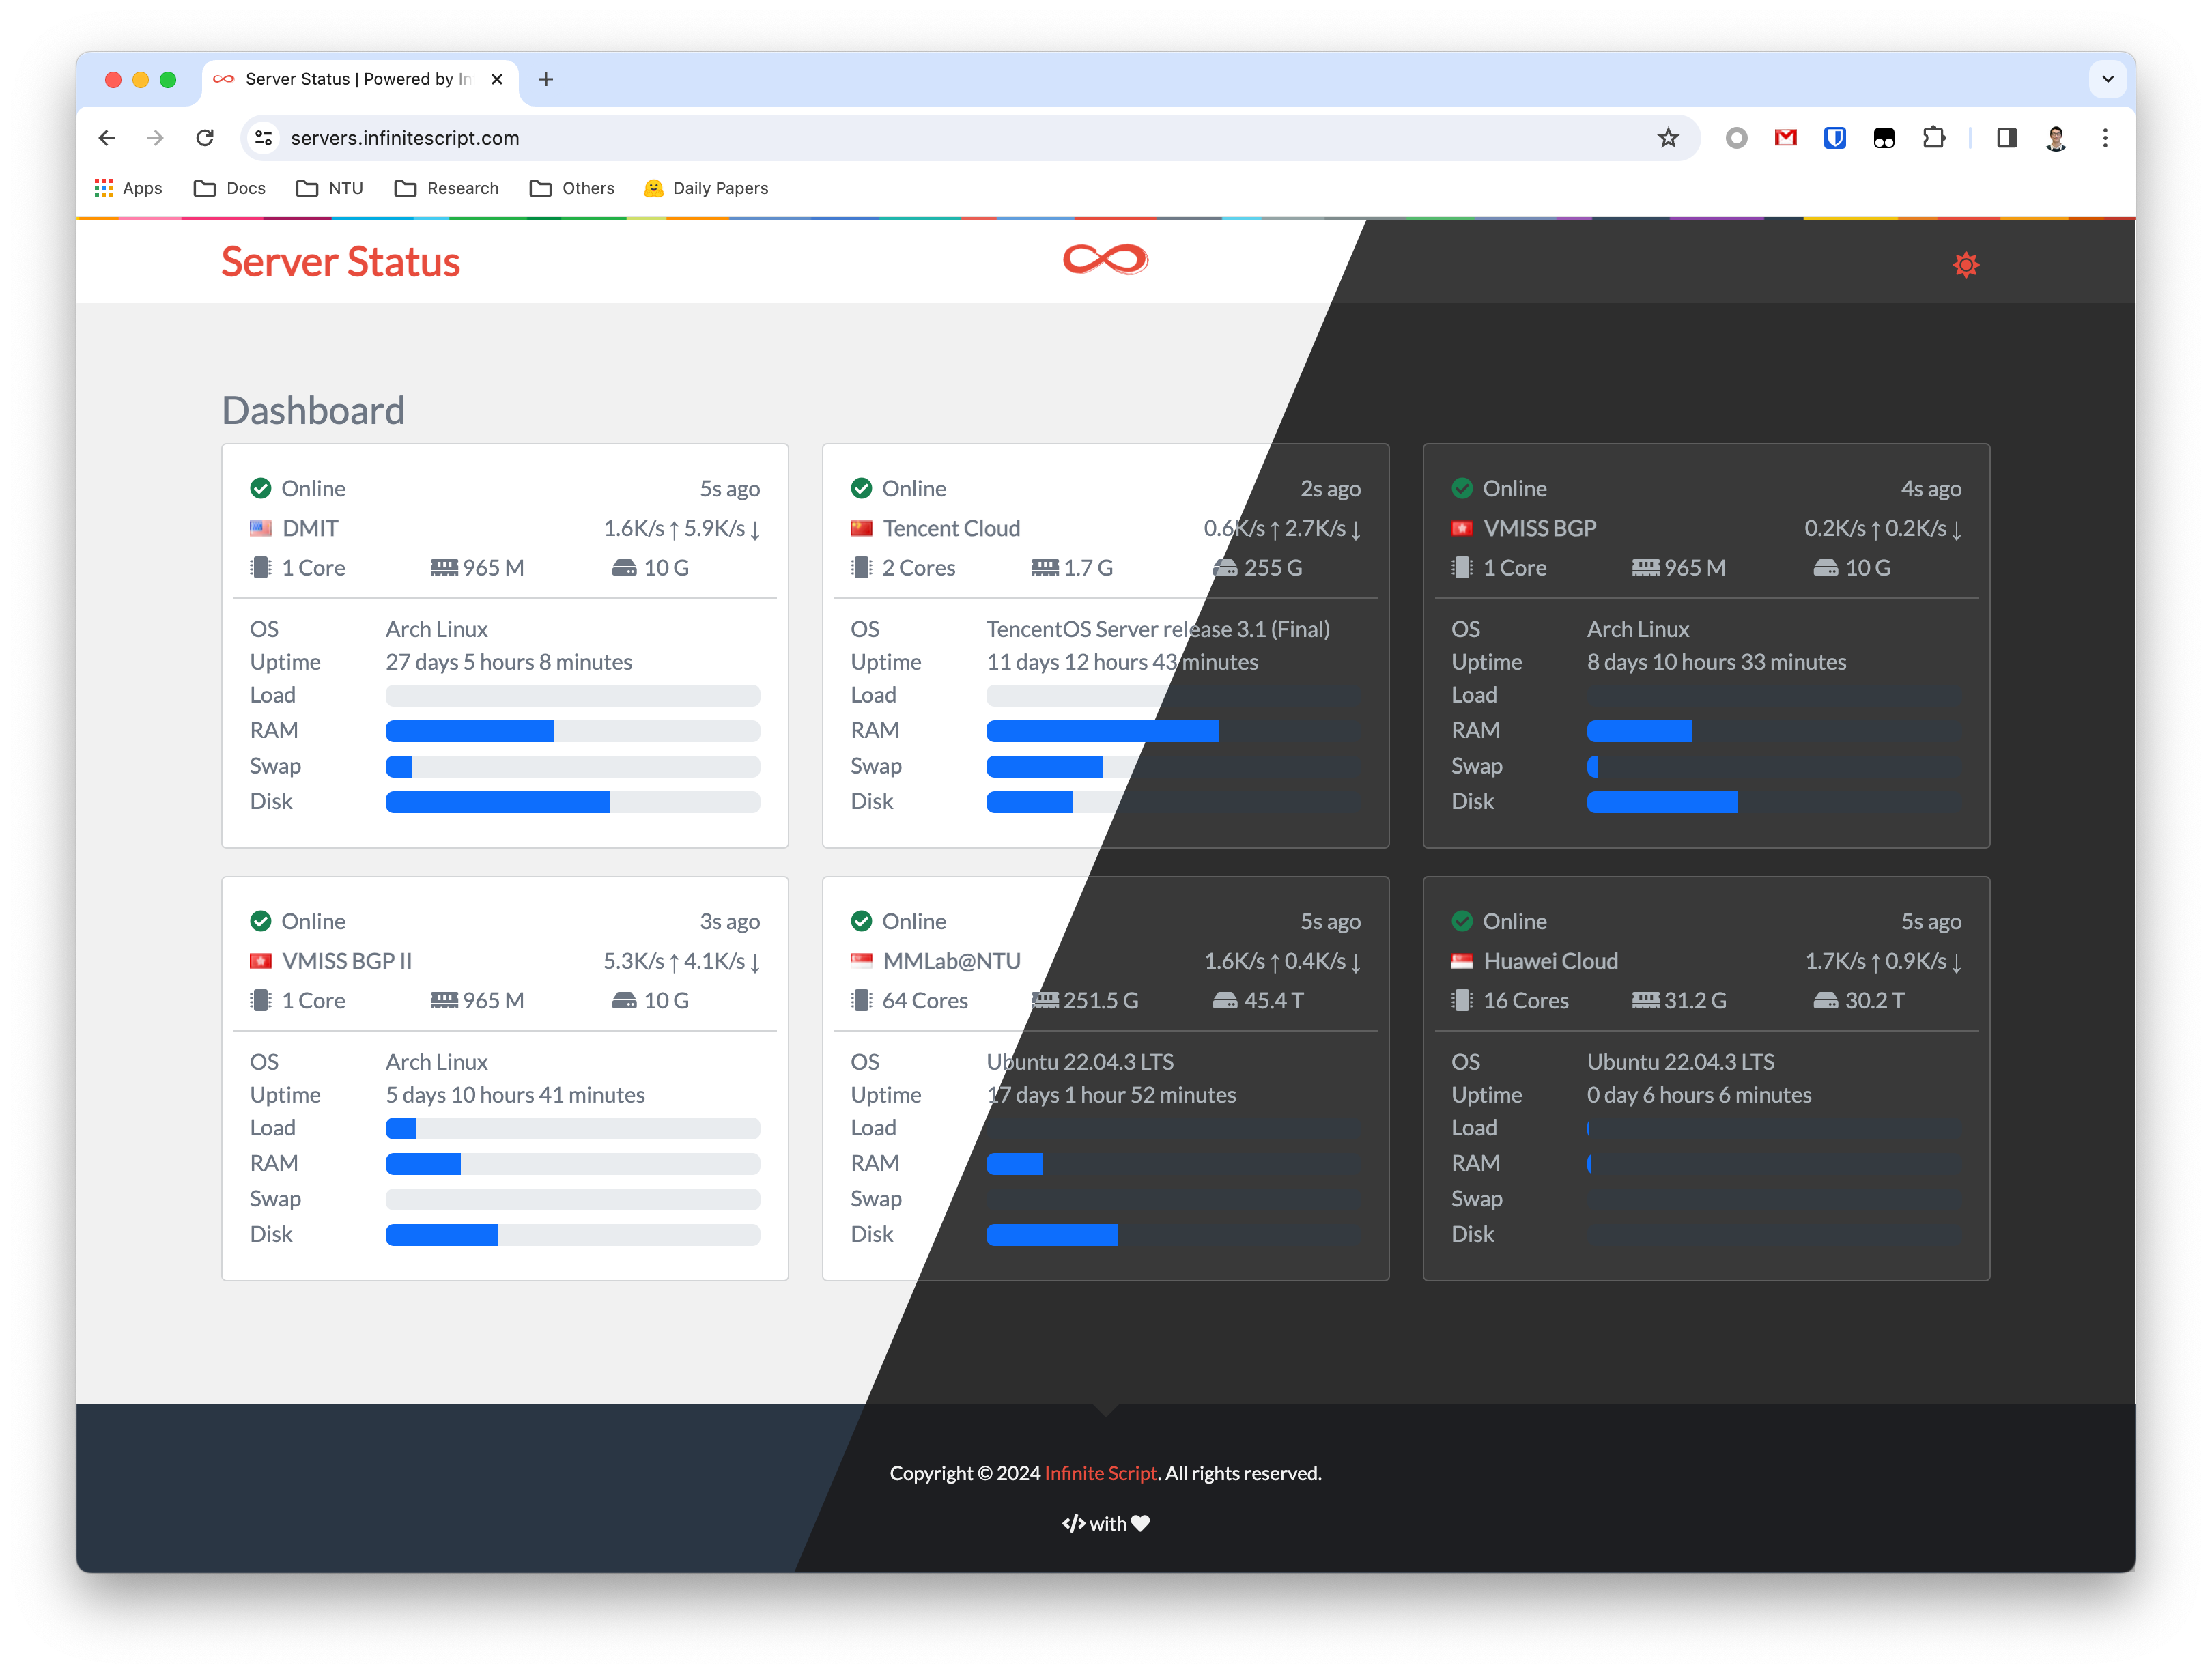Open Extensions puzzle piece menu
The width and height of the screenshot is (2212, 1674).
click(x=1933, y=138)
